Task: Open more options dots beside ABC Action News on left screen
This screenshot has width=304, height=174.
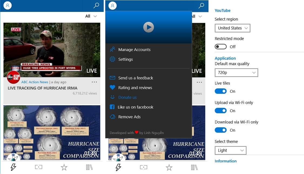Action: point(94,82)
